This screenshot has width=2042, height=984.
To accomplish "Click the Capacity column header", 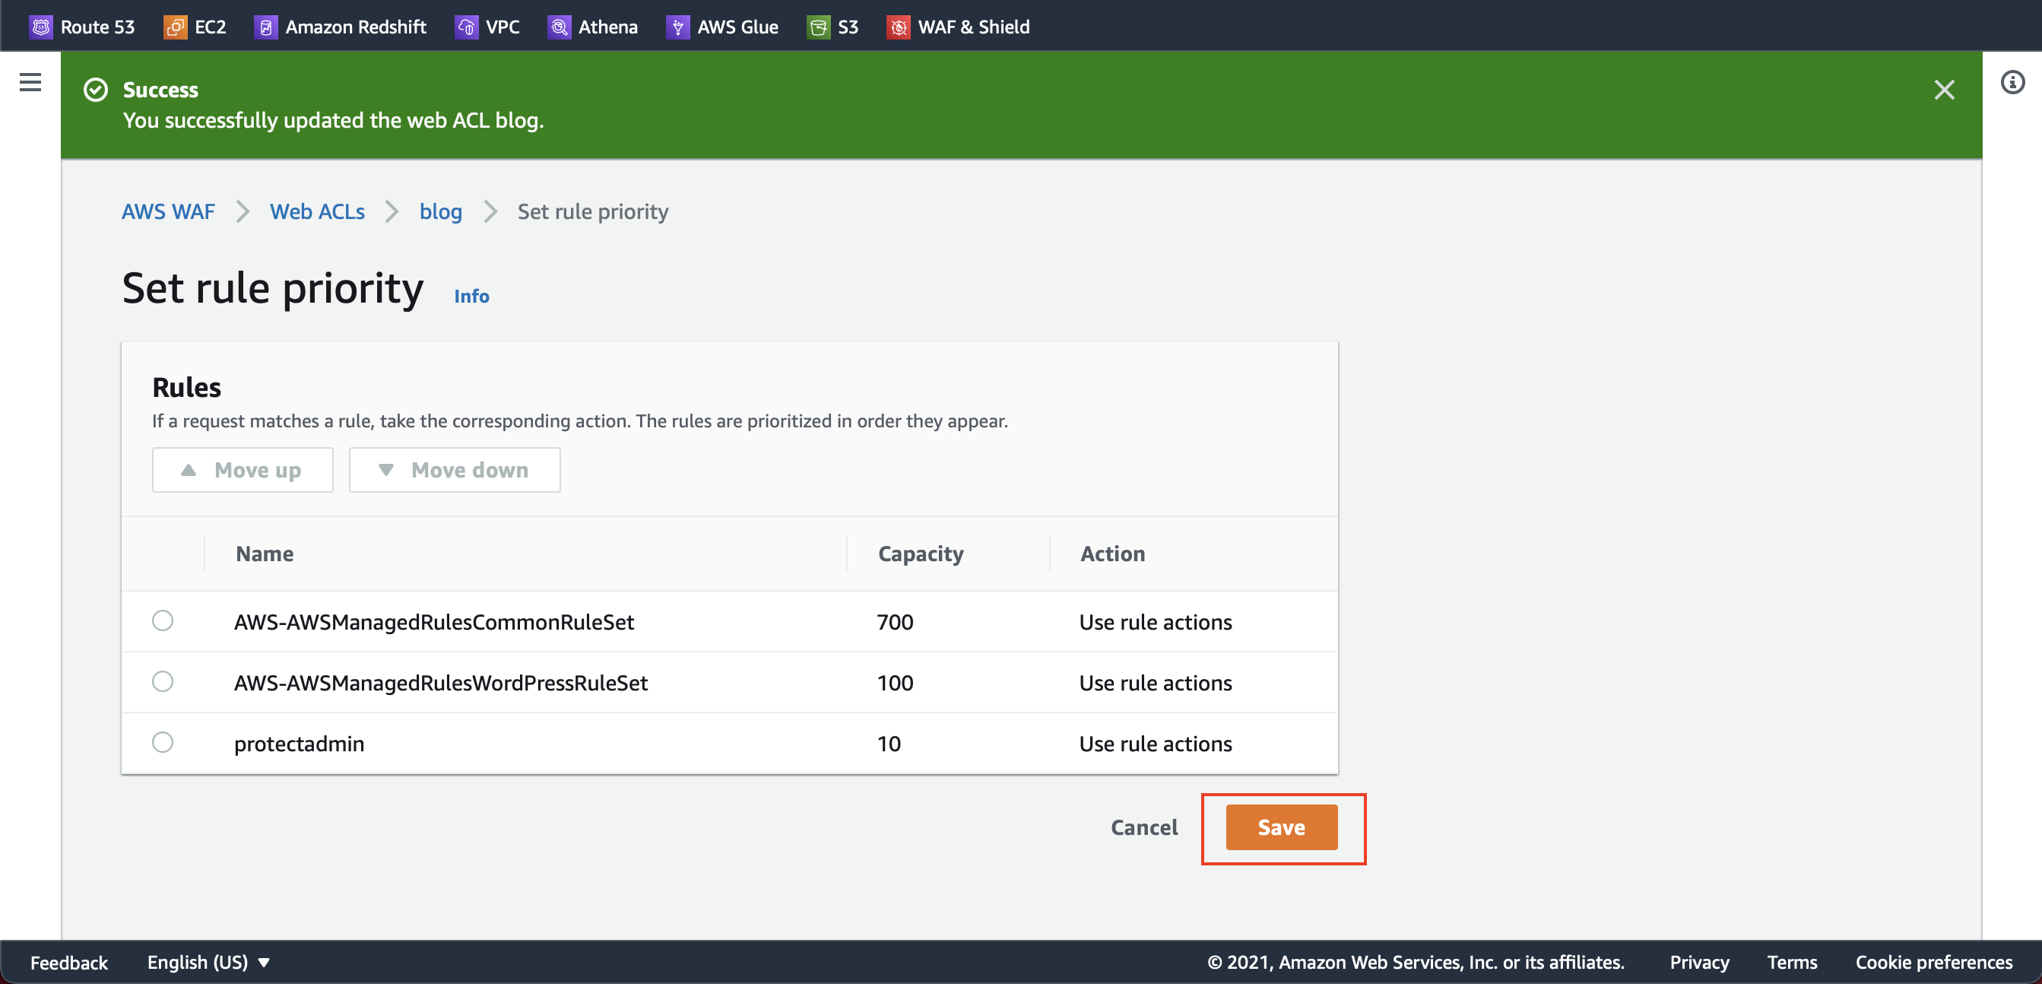I will (921, 554).
